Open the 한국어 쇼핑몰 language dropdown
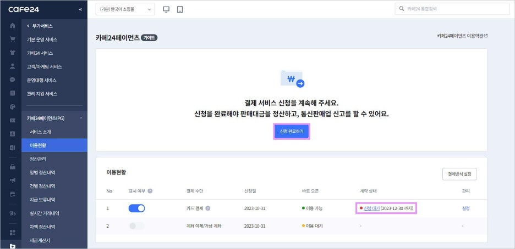Screen dimensions: 515x249 point(125,9)
